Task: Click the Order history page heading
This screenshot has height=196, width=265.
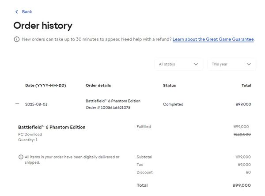Action: 43,26
